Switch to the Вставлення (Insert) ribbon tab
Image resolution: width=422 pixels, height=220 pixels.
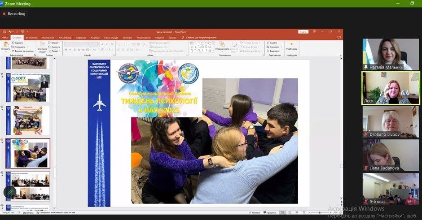coord(31,38)
